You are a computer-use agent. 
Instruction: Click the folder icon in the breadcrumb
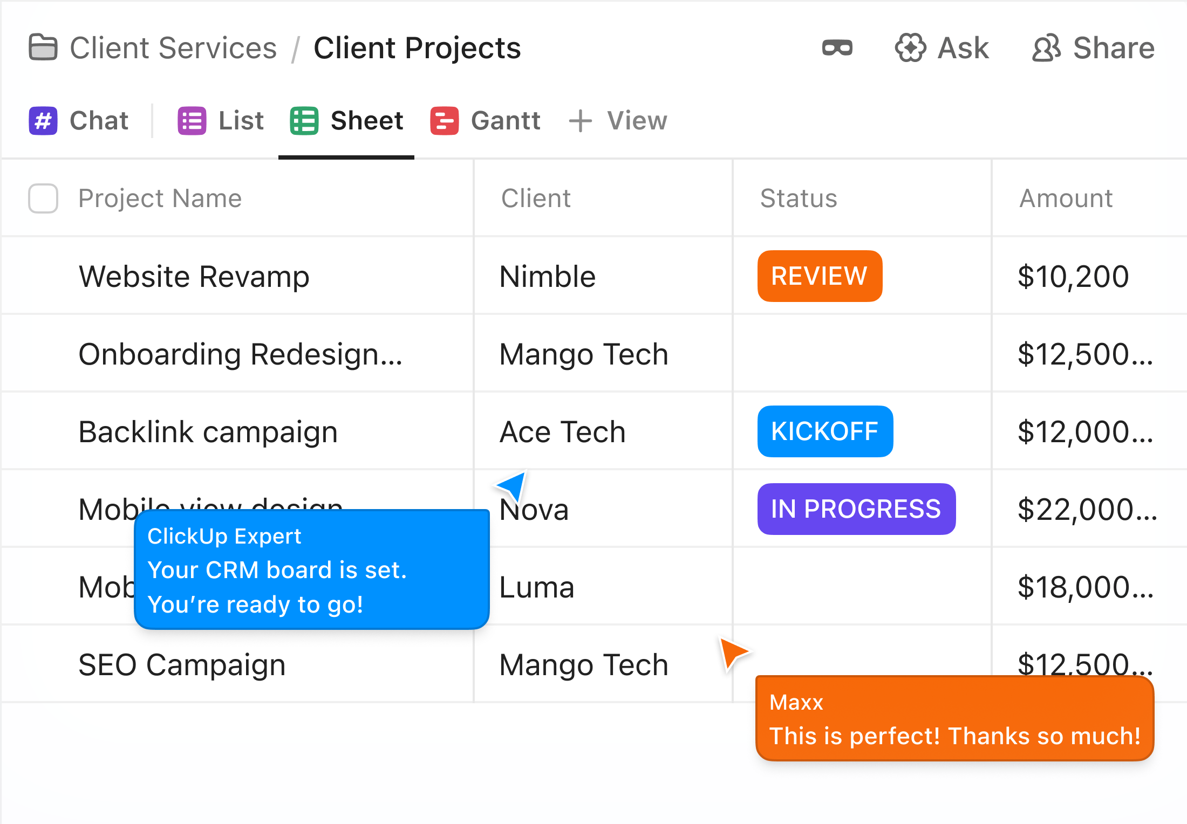(x=43, y=47)
